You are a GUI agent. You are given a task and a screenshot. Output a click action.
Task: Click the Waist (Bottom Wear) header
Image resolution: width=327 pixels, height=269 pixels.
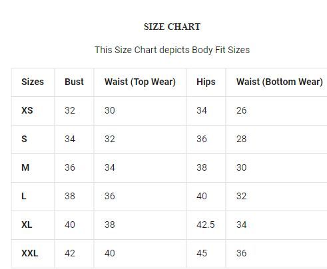[280, 82]
